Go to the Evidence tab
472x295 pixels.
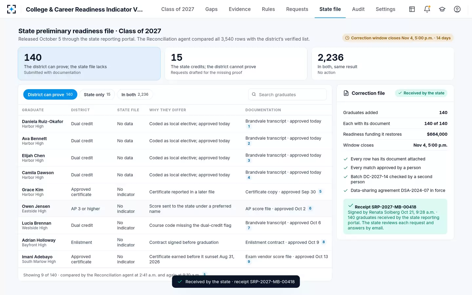240,9
